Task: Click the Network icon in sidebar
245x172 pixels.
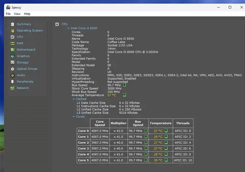Action: coord(13,88)
